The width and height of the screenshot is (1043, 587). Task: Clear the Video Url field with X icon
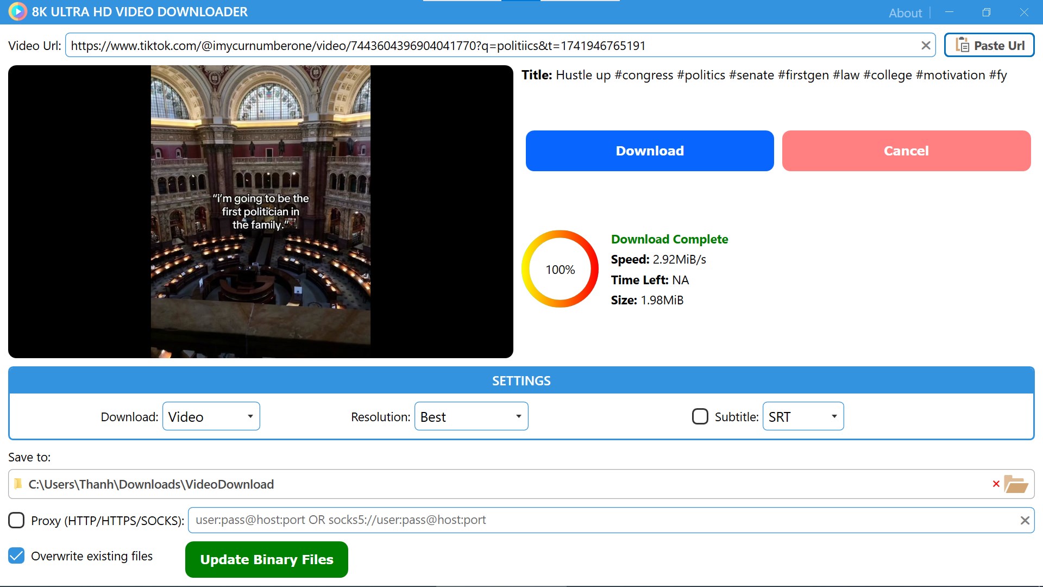[x=926, y=46]
